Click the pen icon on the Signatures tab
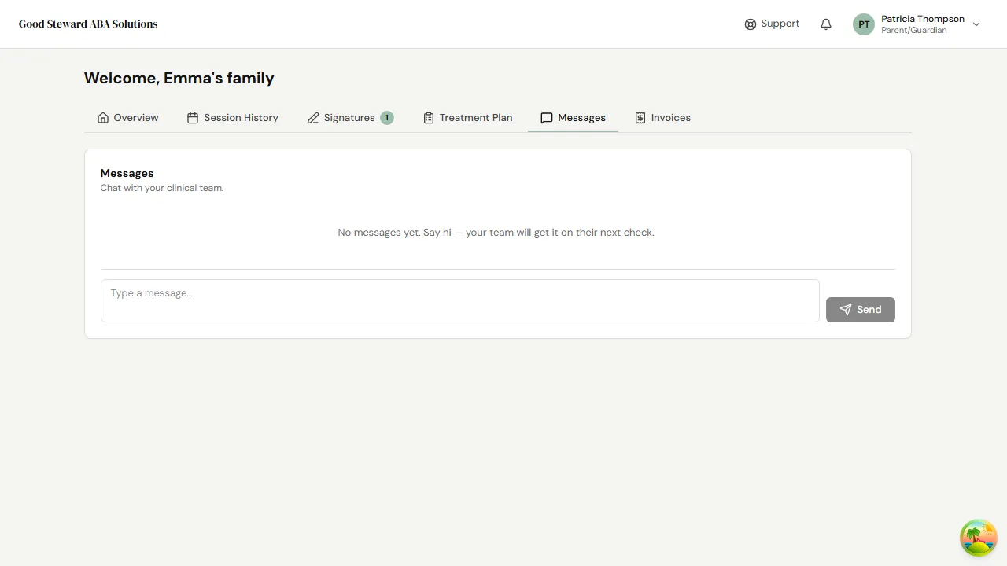This screenshot has height=566, width=1007. 313,117
